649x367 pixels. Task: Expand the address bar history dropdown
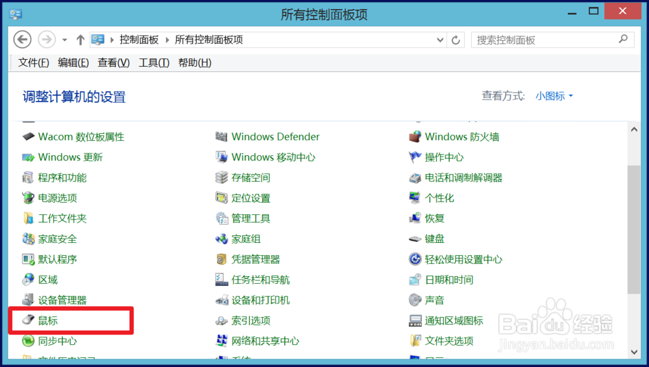(440, 40)
